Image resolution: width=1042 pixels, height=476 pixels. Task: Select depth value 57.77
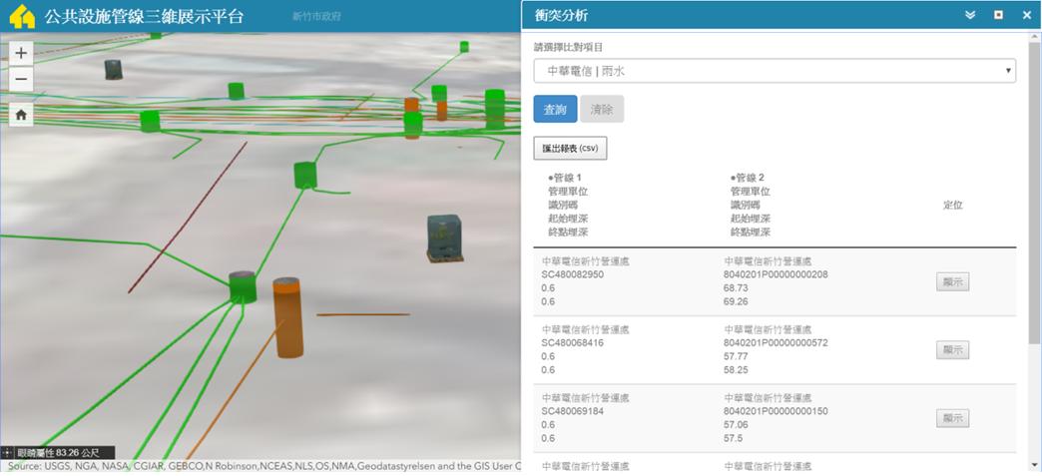click(x=736, y=356)
